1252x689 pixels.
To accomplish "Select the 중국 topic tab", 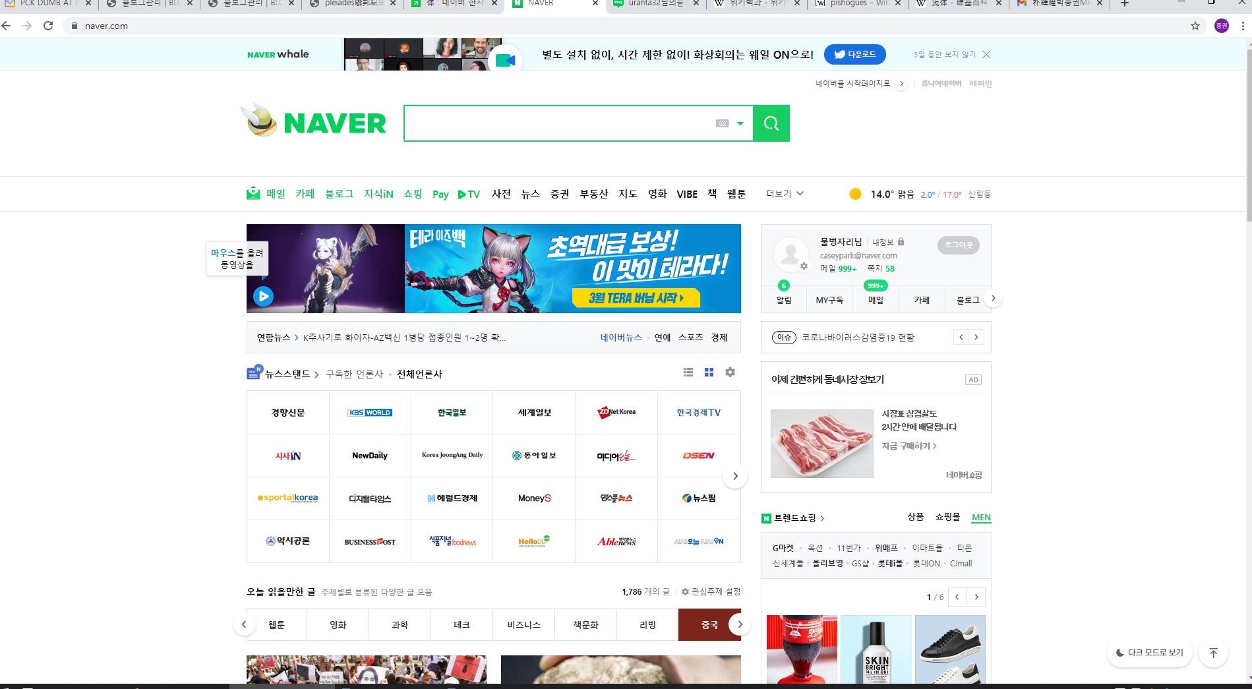I will point(709,625).
